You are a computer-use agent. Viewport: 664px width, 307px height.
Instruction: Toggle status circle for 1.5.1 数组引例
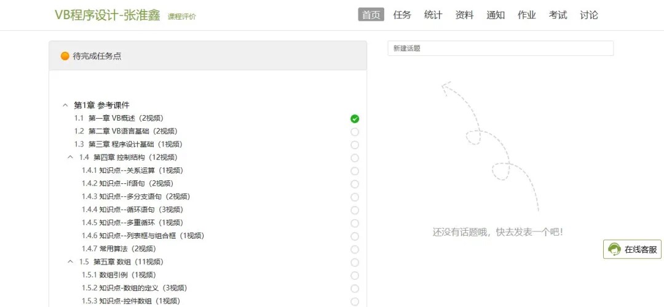(x=355, y=276)
